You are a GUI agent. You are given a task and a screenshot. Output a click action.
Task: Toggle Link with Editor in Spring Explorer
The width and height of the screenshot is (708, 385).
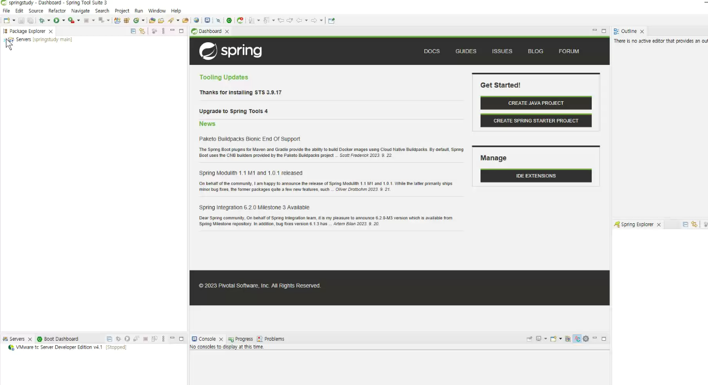pos(694,224)
